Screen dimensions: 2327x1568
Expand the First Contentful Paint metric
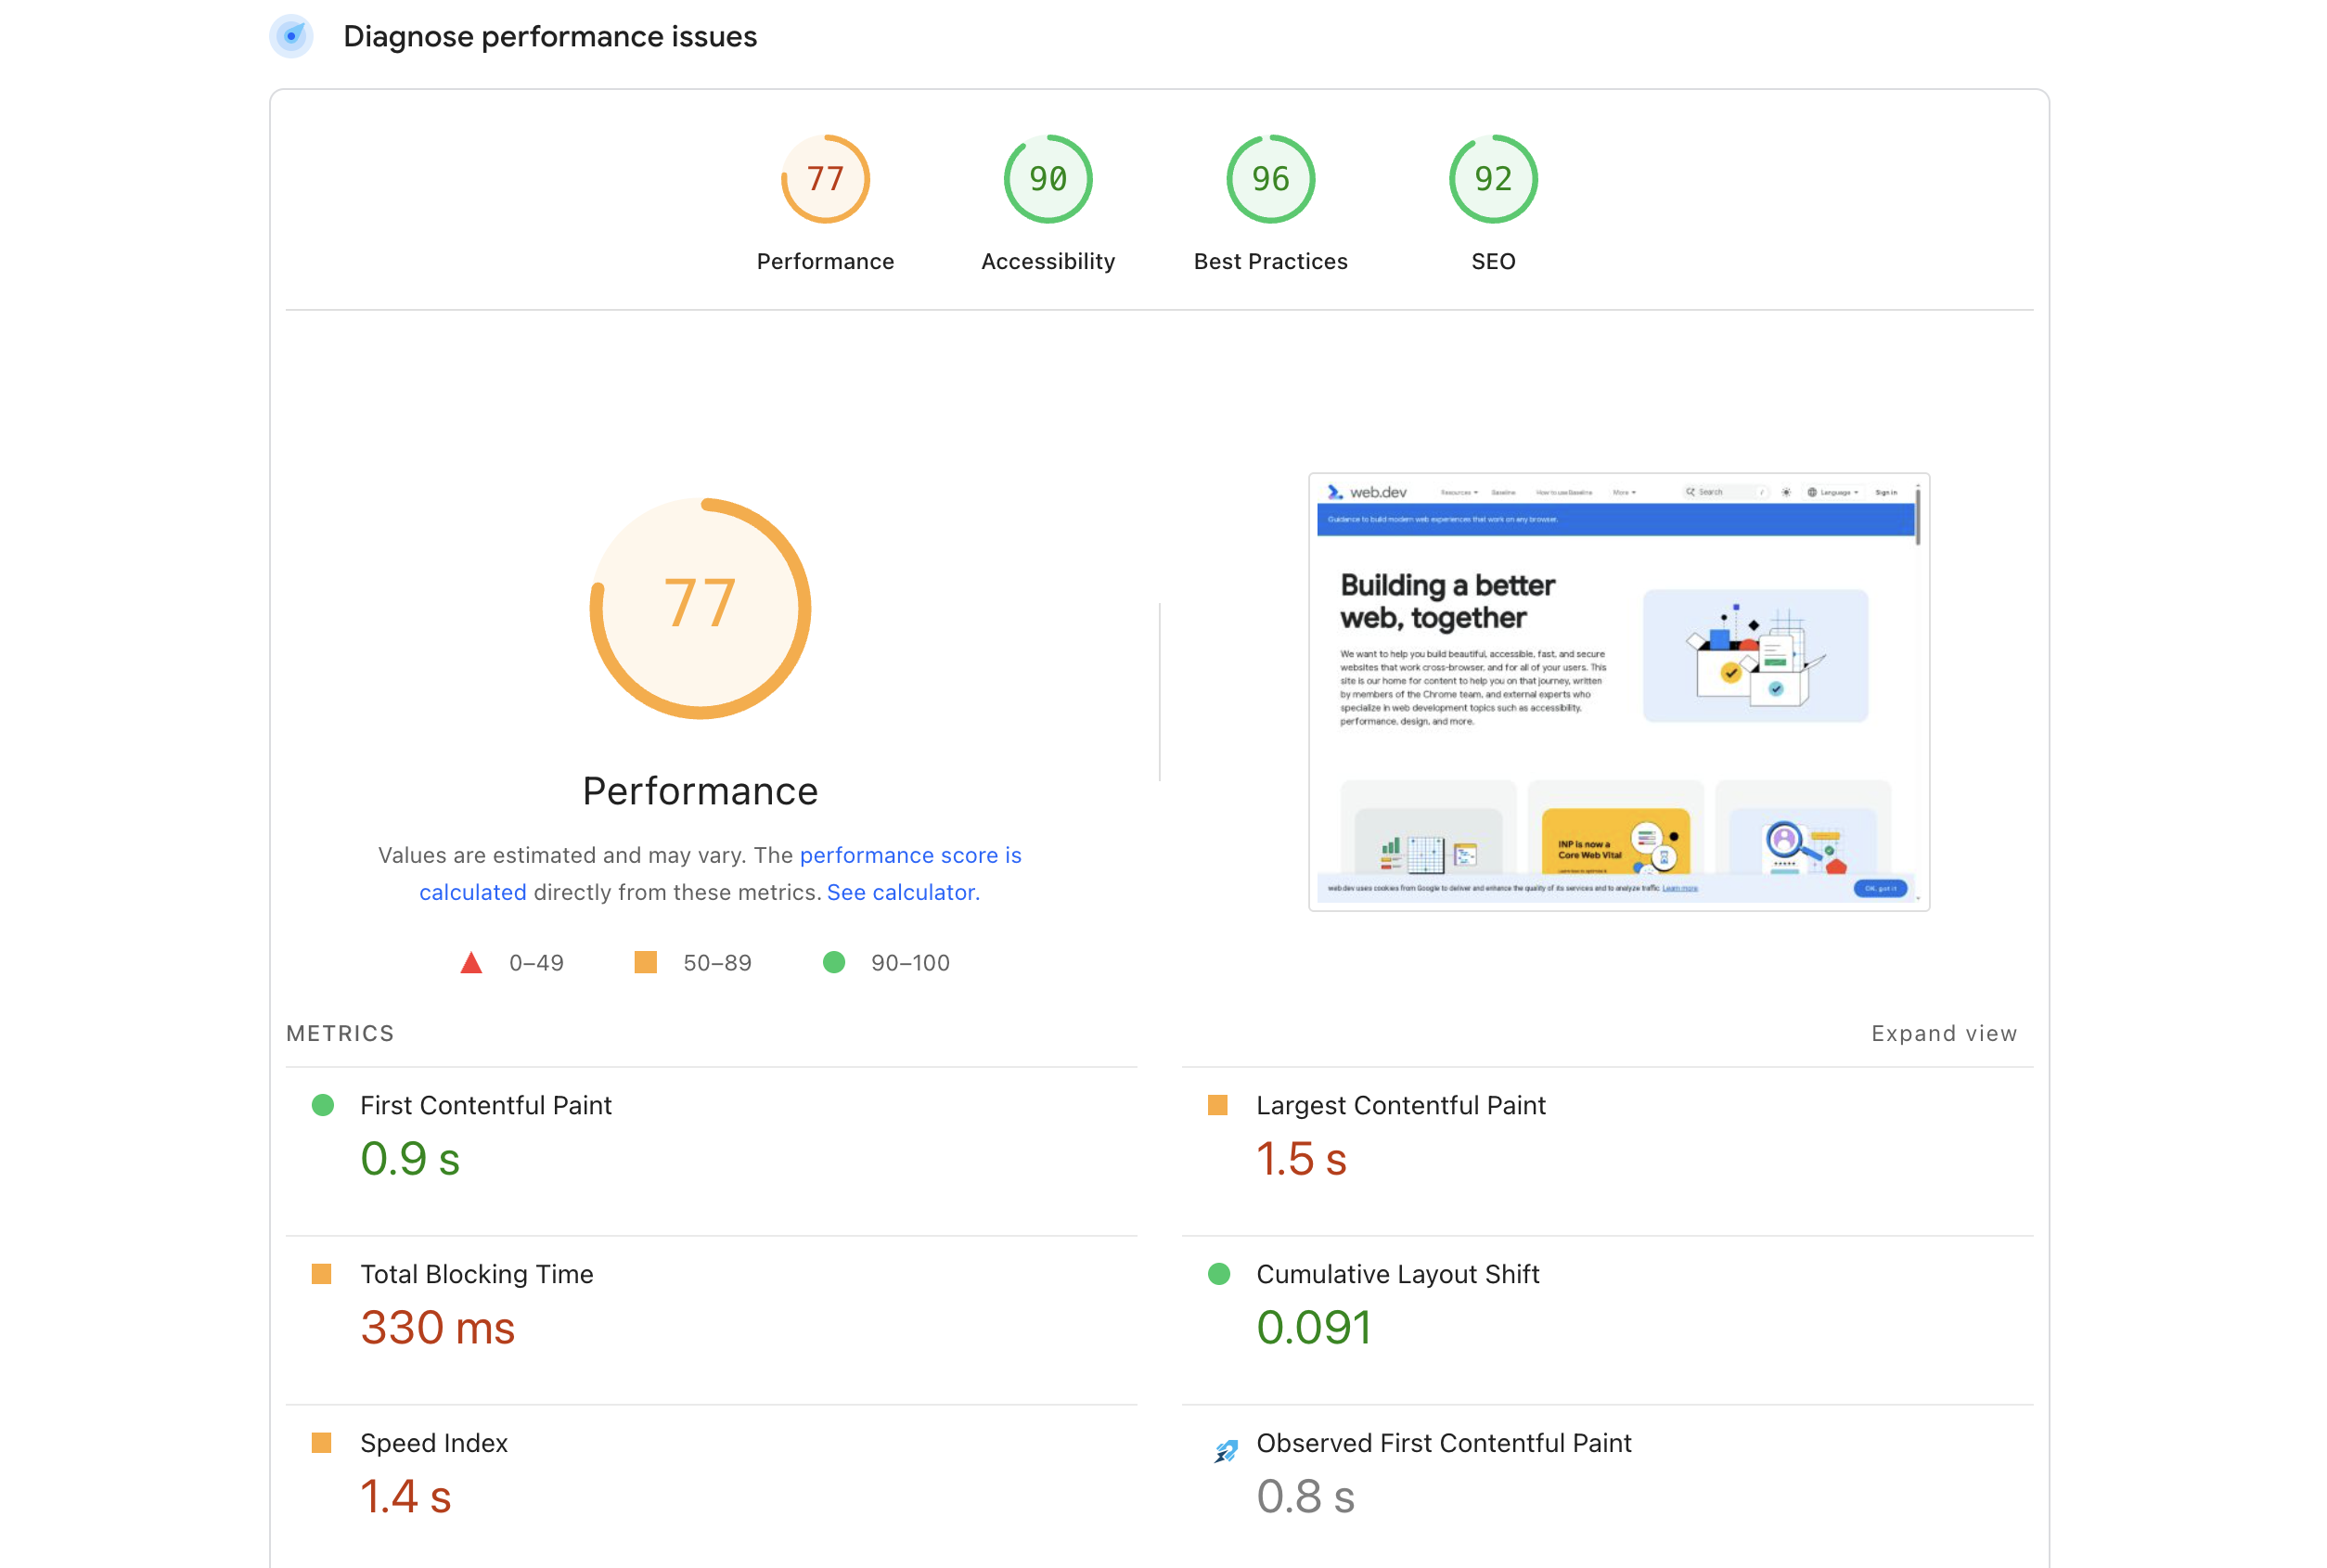(x=486, y=1105)
